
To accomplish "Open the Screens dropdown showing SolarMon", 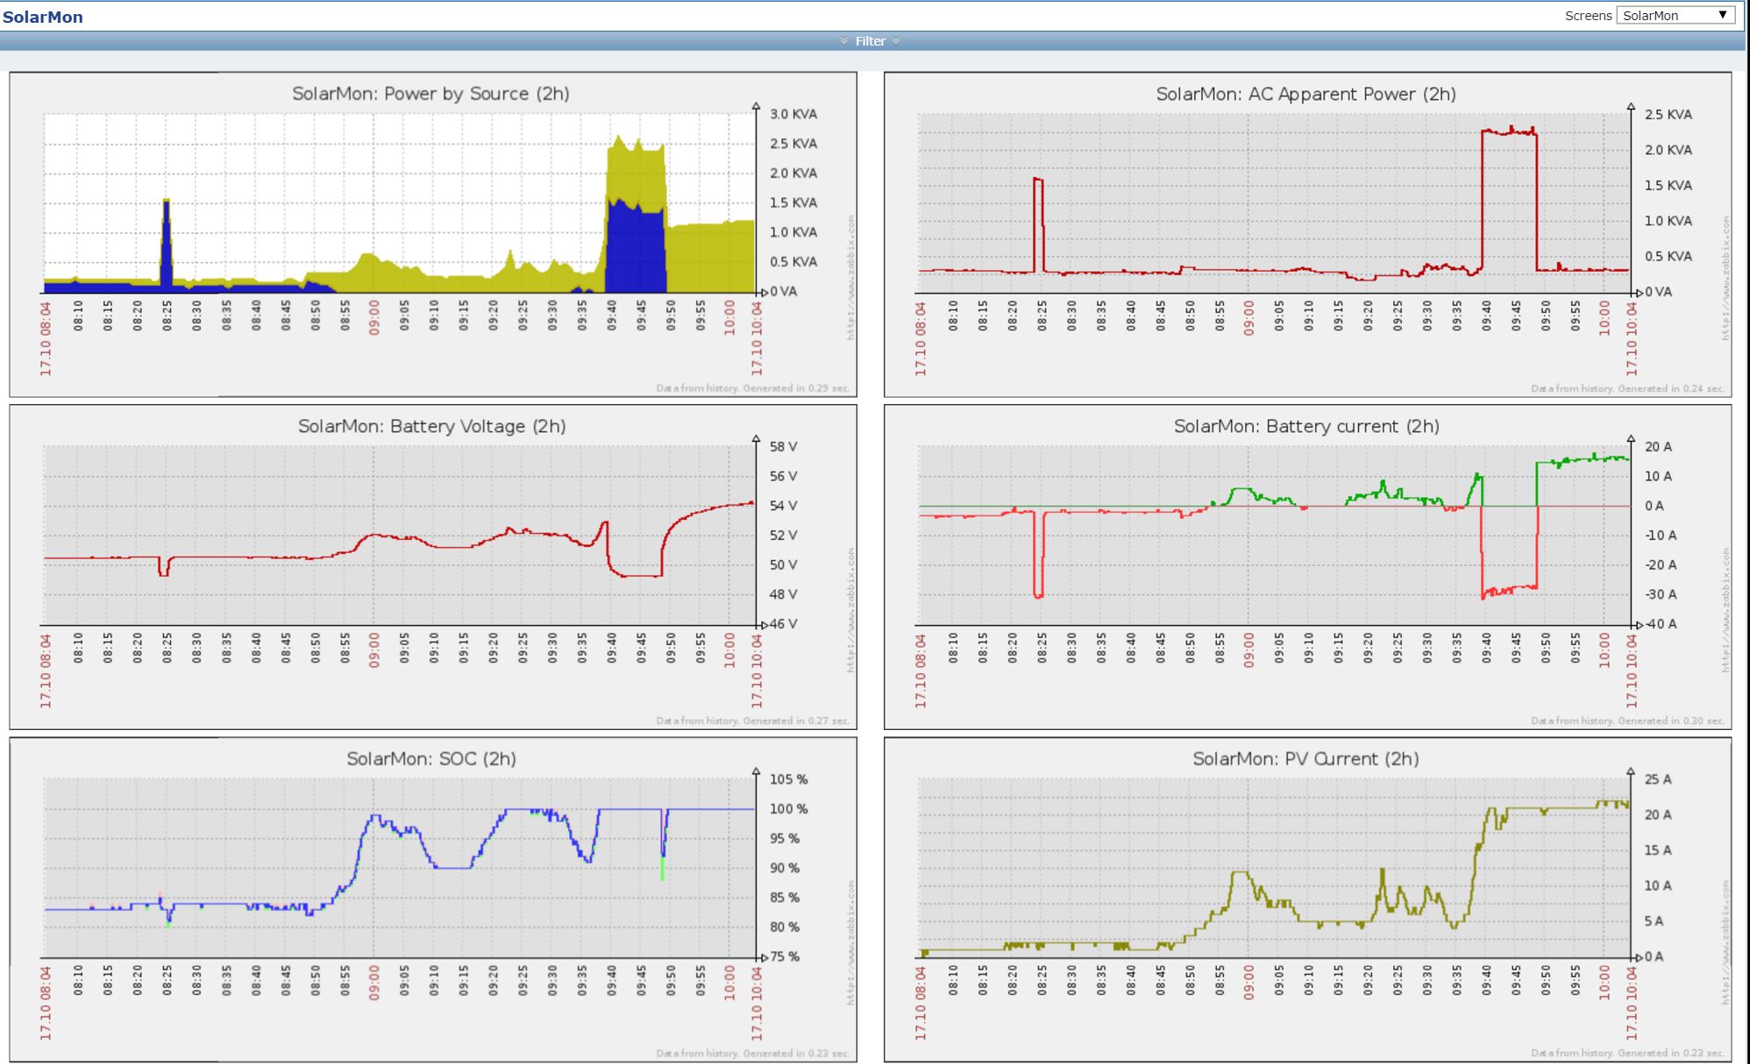I will (1675, 15).
